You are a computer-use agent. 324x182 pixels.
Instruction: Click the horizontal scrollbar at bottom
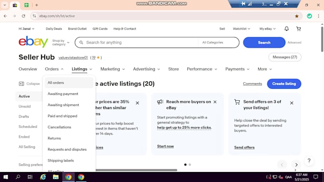136,170
